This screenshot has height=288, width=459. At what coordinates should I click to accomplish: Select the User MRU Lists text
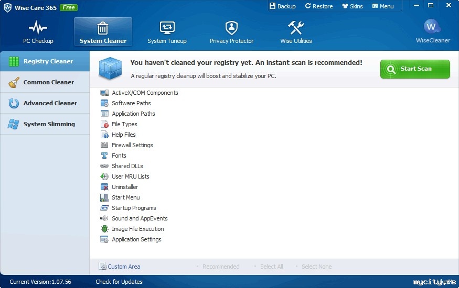coord(130,176)
